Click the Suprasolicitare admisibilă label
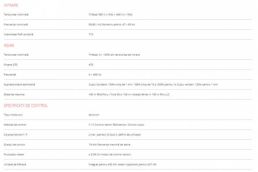This screenshot has height=172, width=258. coord(20,84)
